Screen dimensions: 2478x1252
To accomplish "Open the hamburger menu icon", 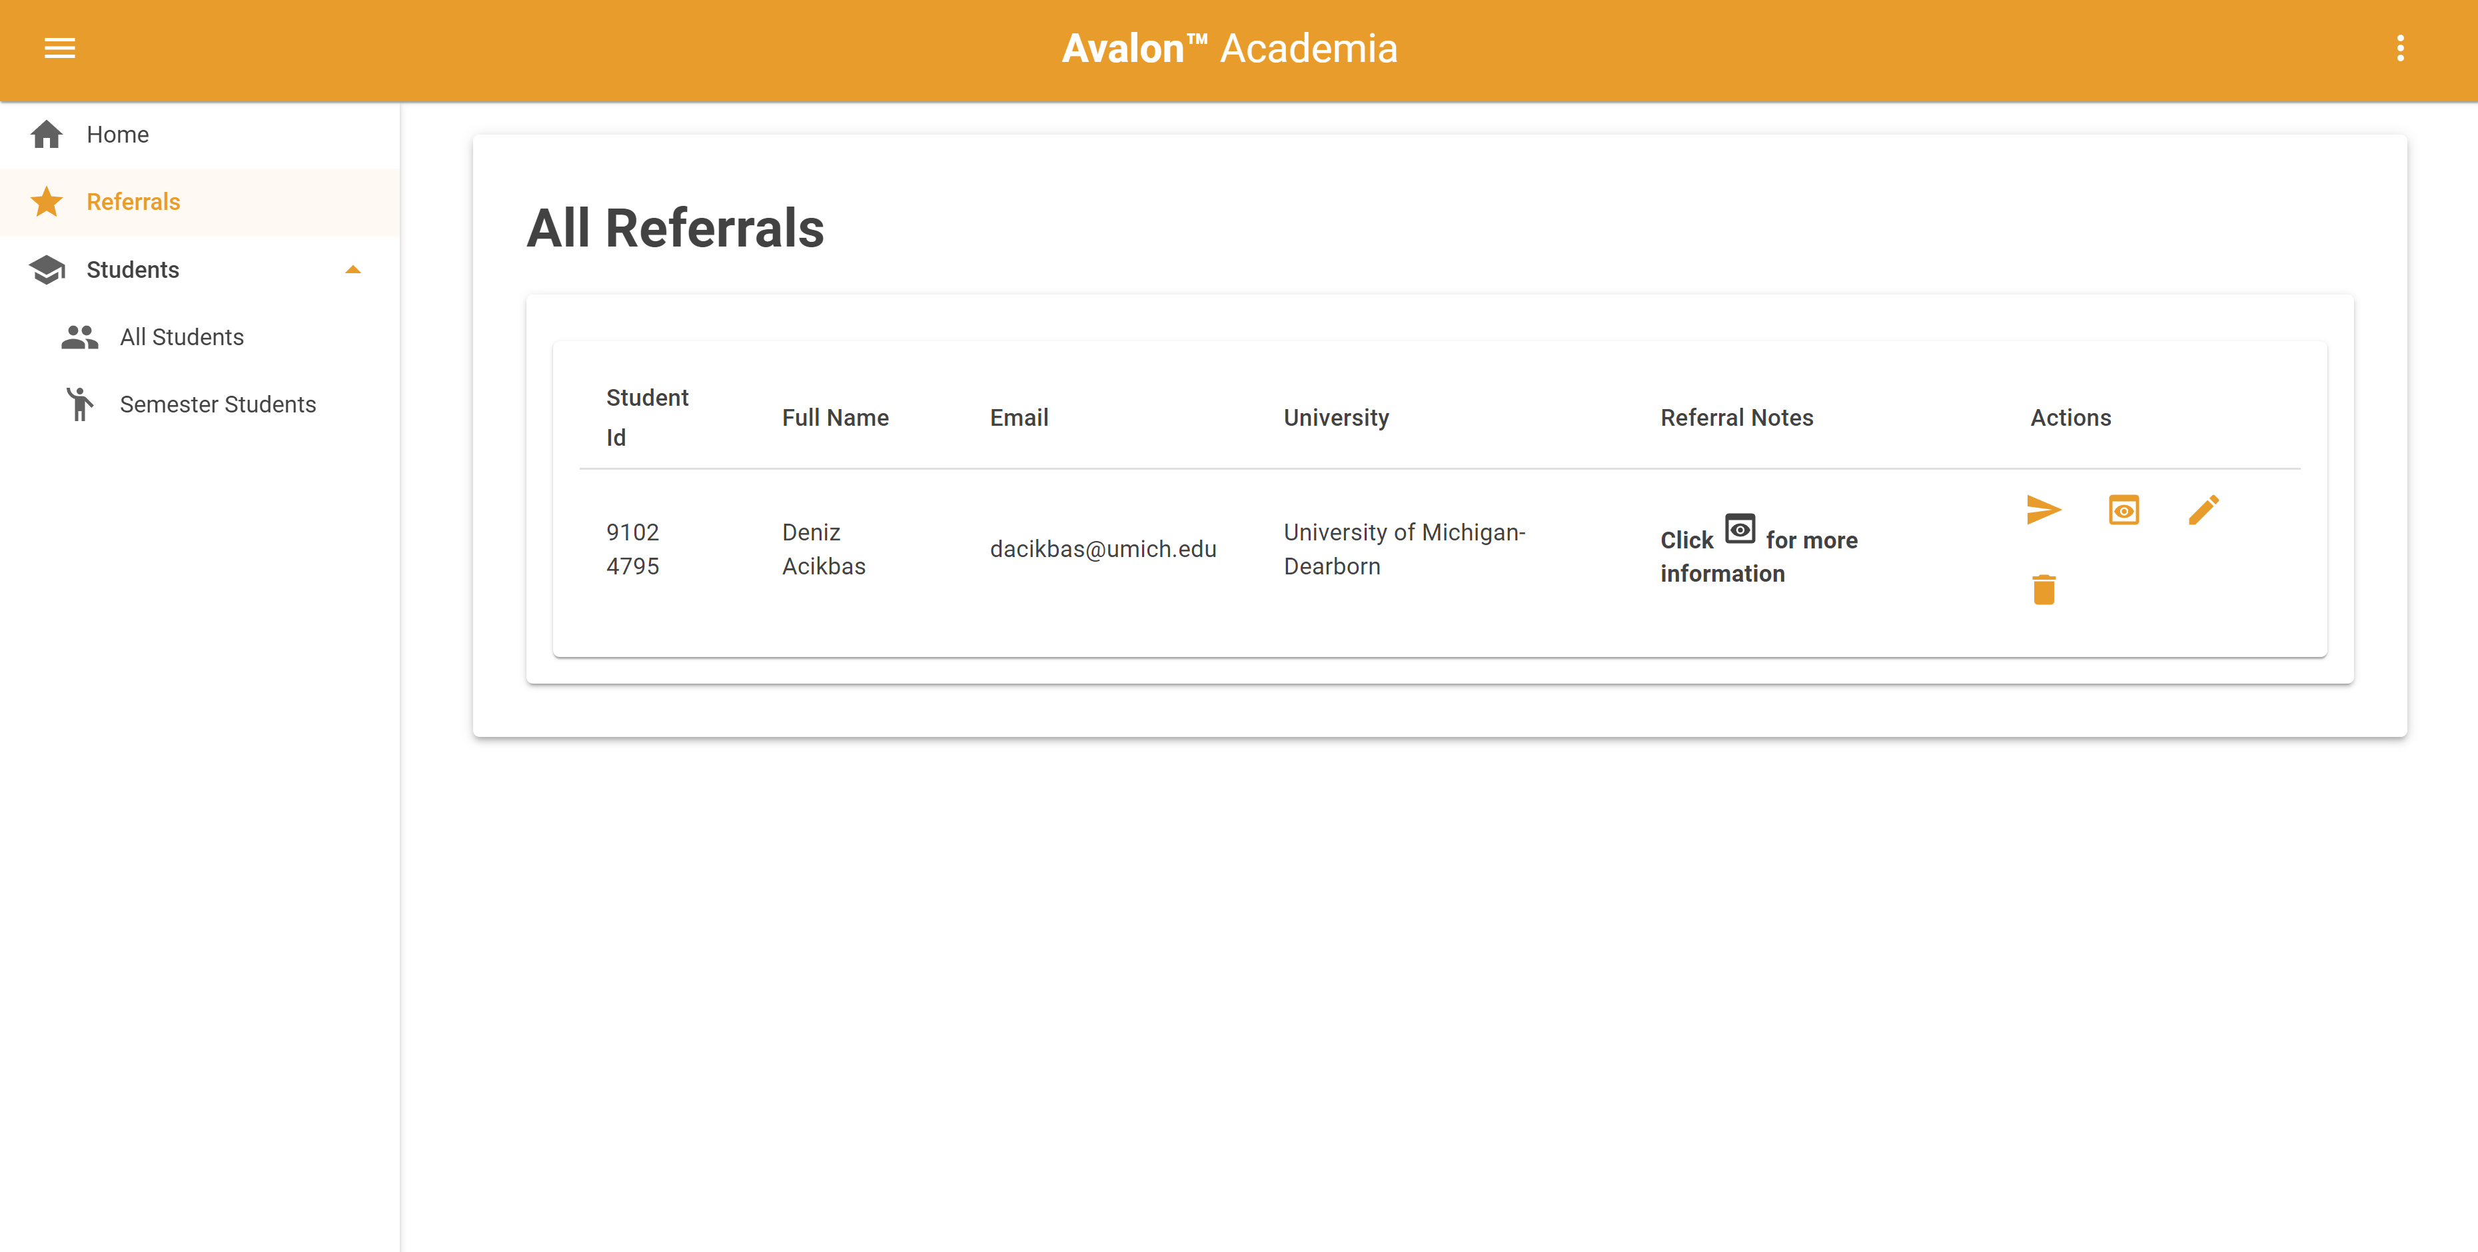I will [x=60, y=48].
